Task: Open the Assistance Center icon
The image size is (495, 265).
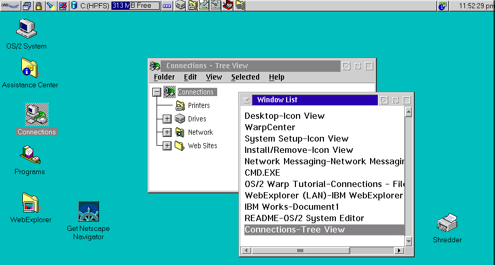Action: tap(30, 68)
